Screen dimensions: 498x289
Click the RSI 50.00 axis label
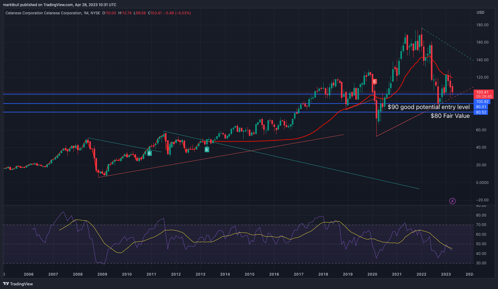click(x=481, y=244)
